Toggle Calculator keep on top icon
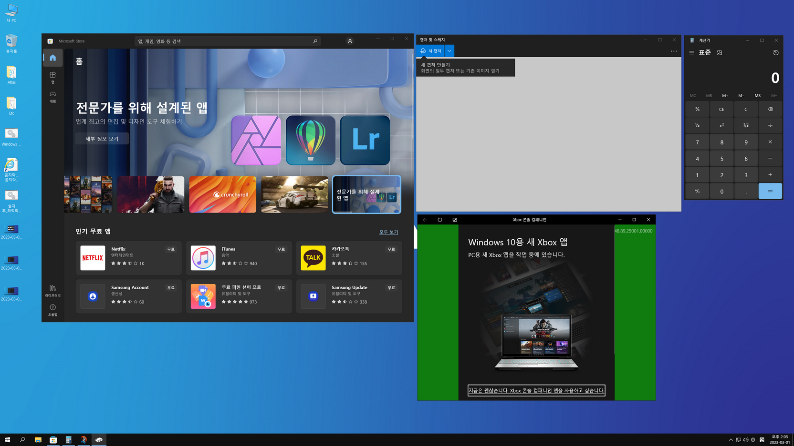The height and width of the screenshot is (446, 794). coord(720,53)
